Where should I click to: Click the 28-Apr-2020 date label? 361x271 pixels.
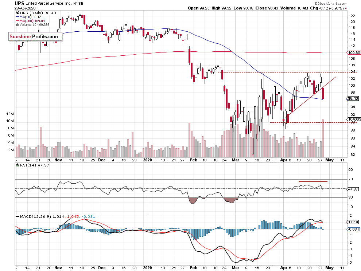pos(25,8)
